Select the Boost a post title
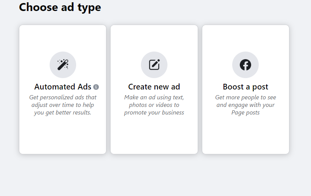Viewport: 311px width, 196px height. point(245,87)
